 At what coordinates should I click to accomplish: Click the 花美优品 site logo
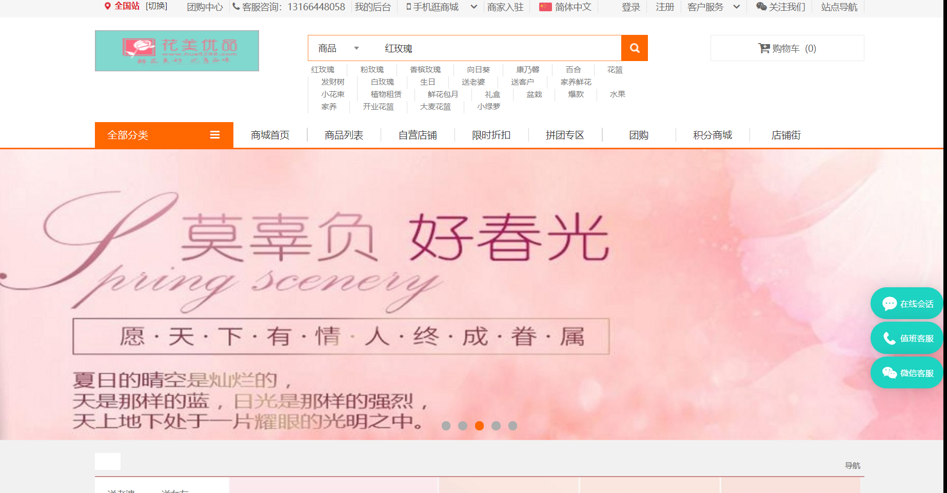[x=177, y=51]
